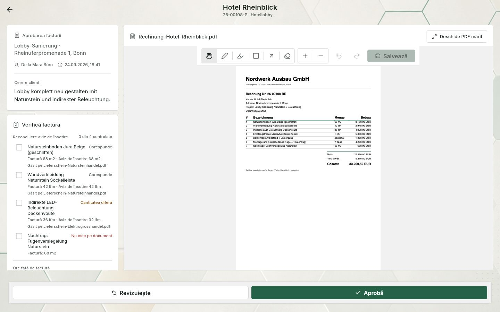Click Rechnung Nr. 26-00108-RE in the PDF
This screenshot has width=500, height=312.
coord(266,94)
